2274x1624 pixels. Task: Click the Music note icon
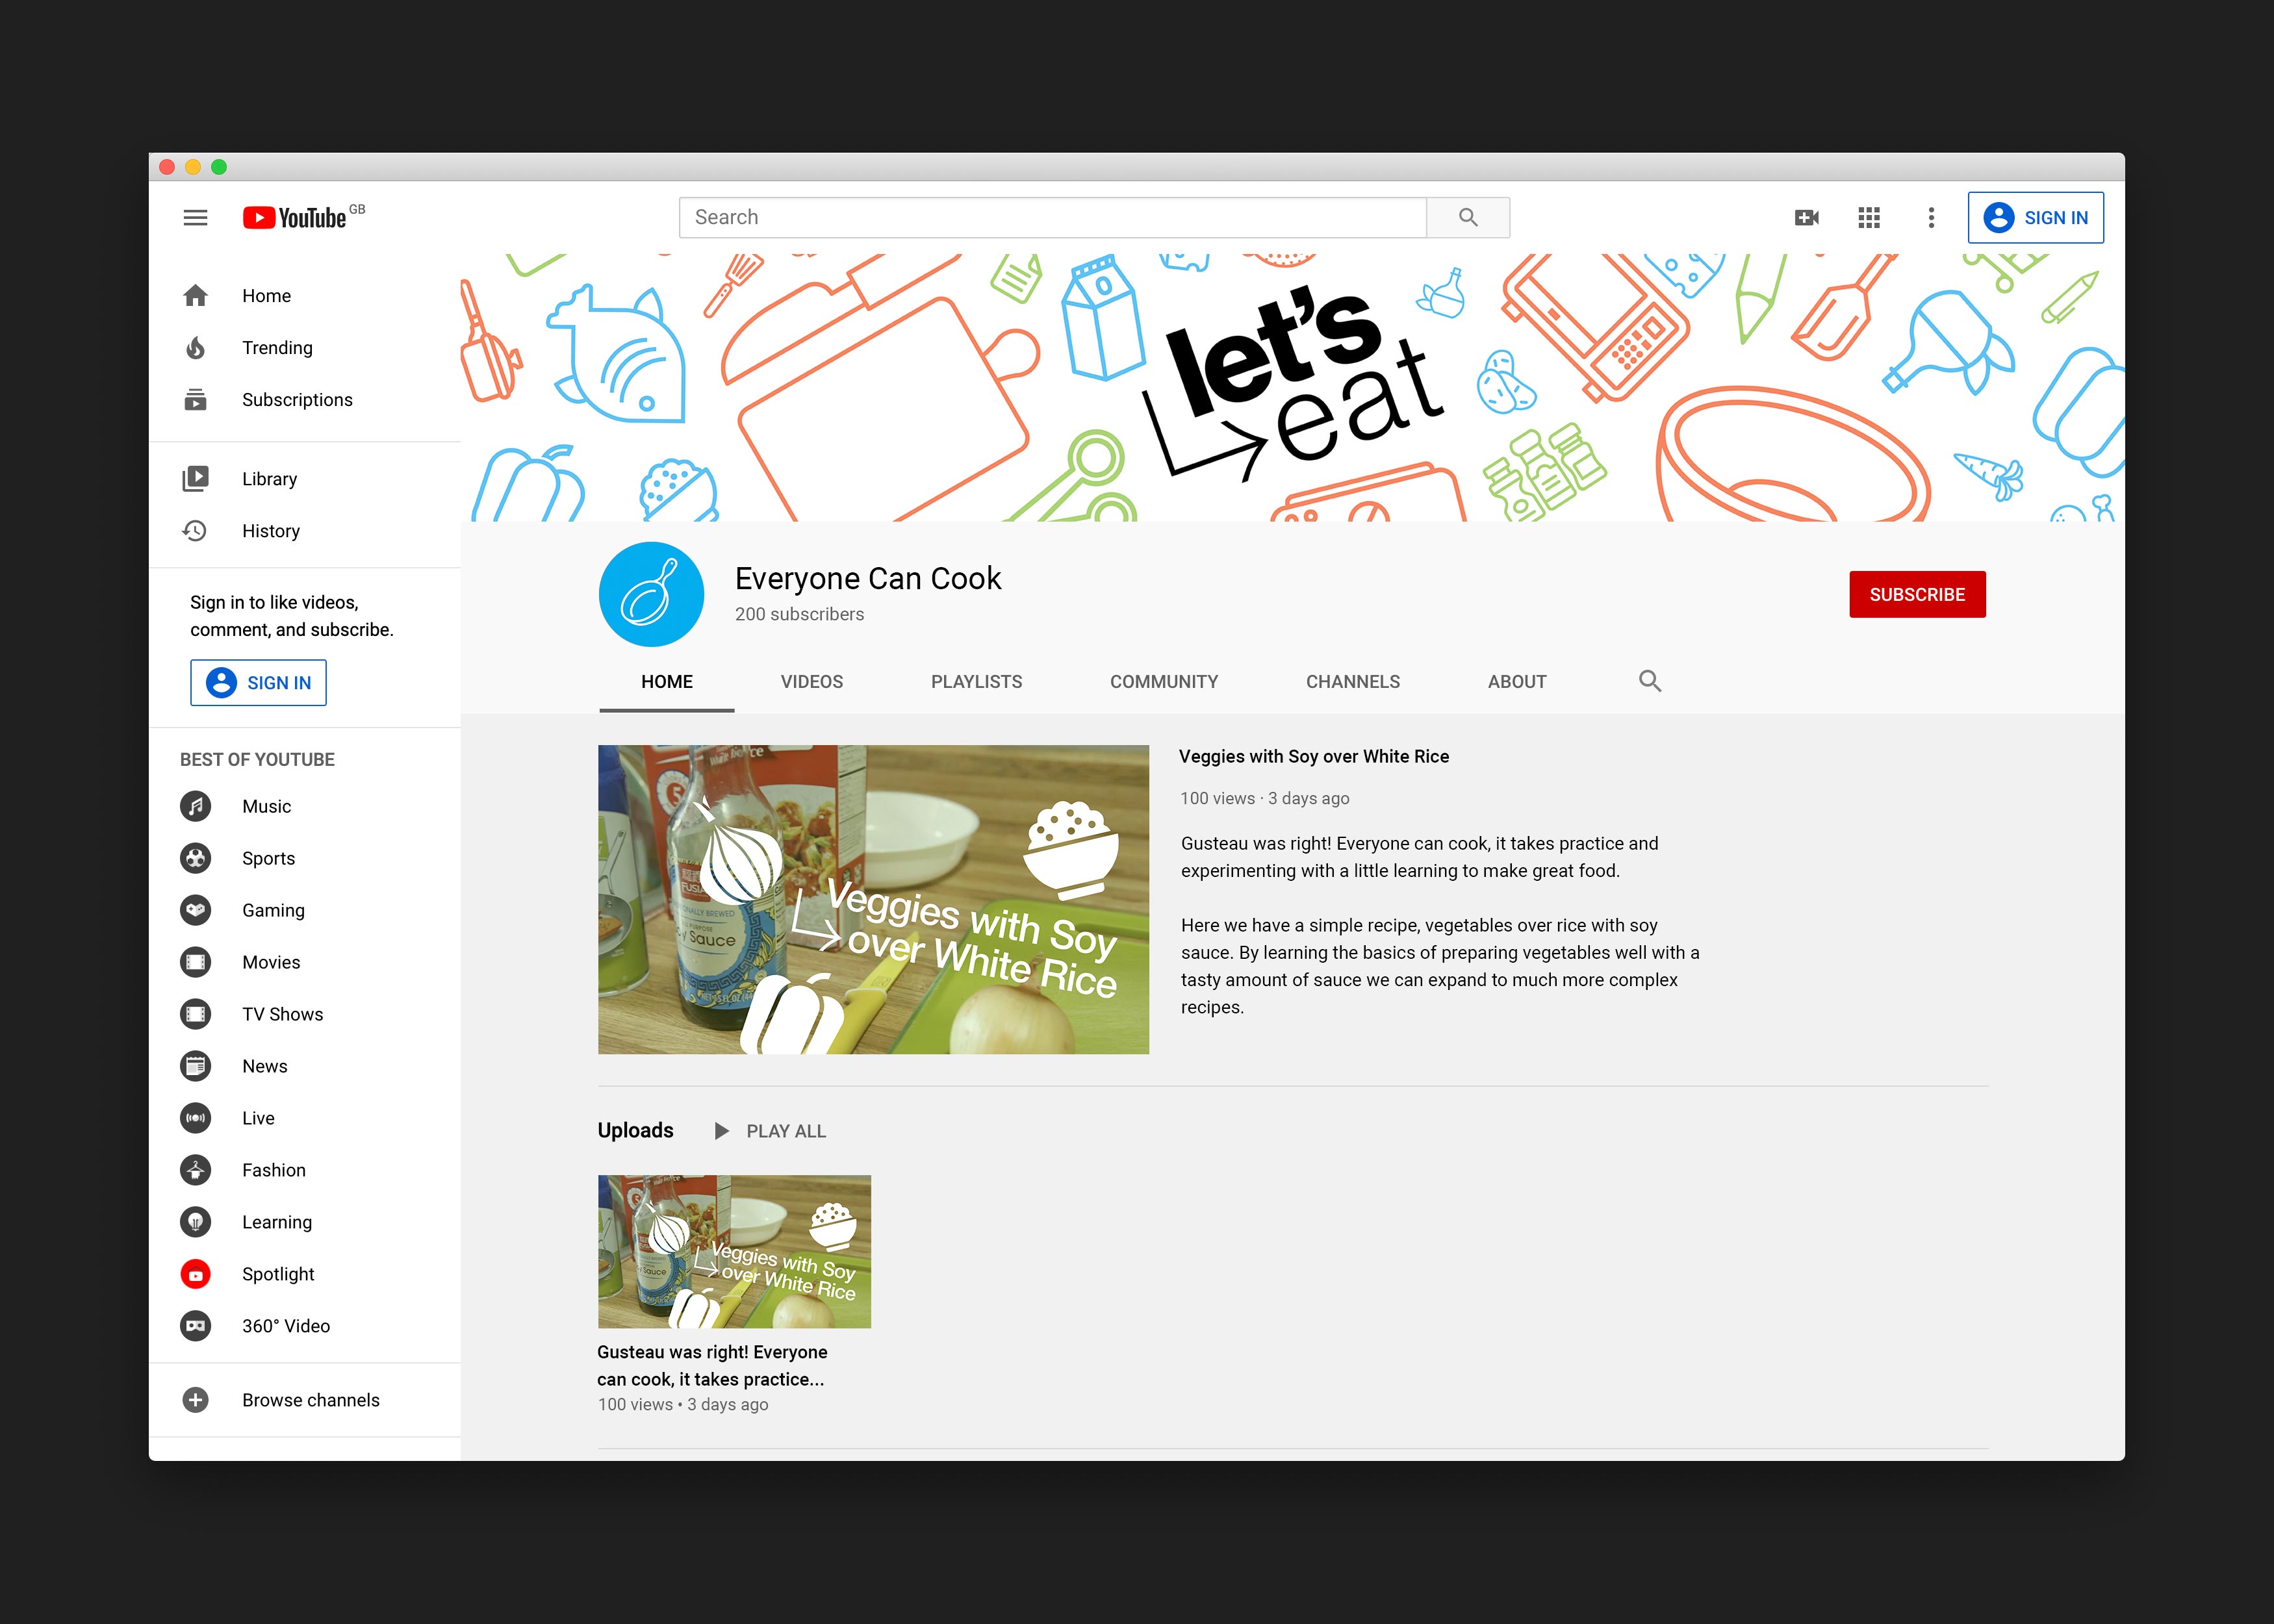pos(195,806)
